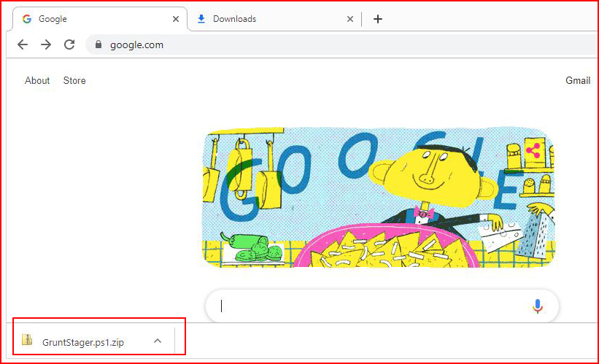Open the Gmail link

click(x=578, y=80)
